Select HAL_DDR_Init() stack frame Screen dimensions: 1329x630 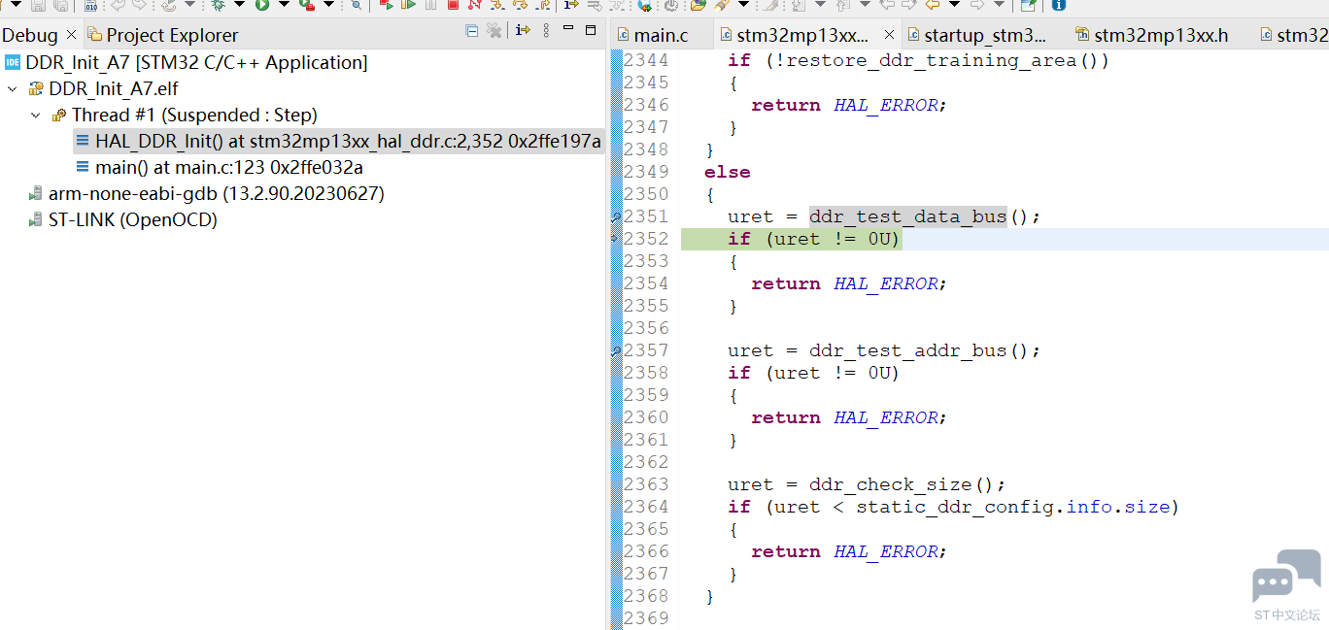pos(339,142)
